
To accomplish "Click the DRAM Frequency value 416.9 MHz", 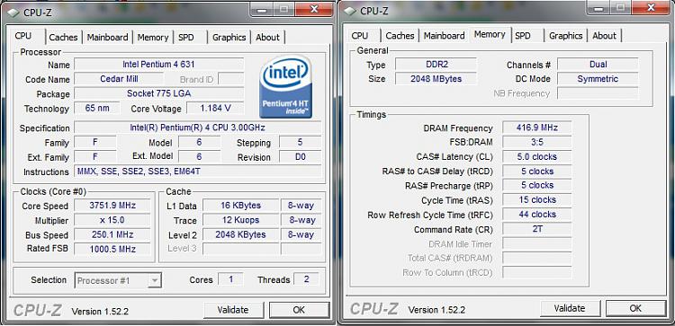I will 537,128.
